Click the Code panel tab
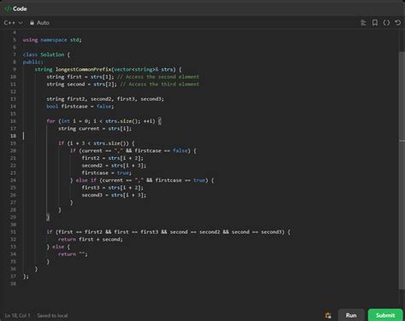This screenshot has width=405, height=321. tap(15, 9)
